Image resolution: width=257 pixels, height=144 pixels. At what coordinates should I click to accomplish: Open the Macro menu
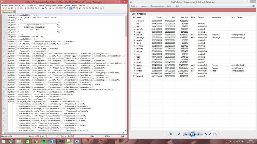[x=61, y=5]
